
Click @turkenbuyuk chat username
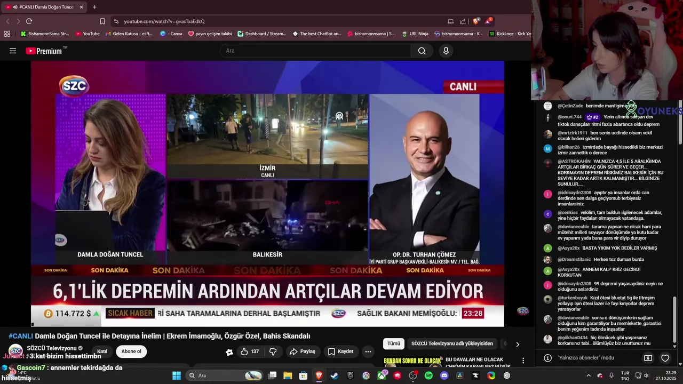(x=572, y=298)
